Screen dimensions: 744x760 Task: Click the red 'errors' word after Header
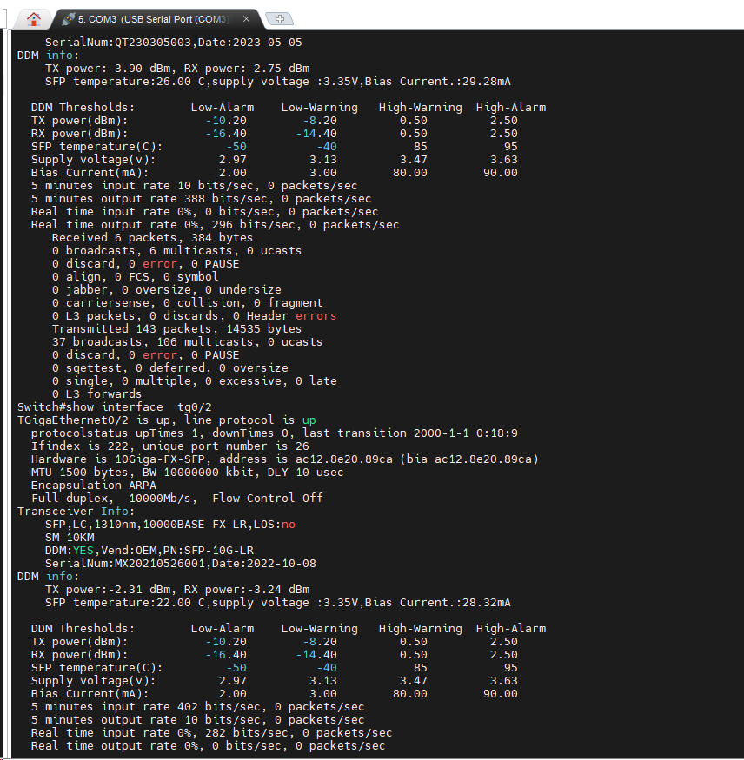(316, 316)
